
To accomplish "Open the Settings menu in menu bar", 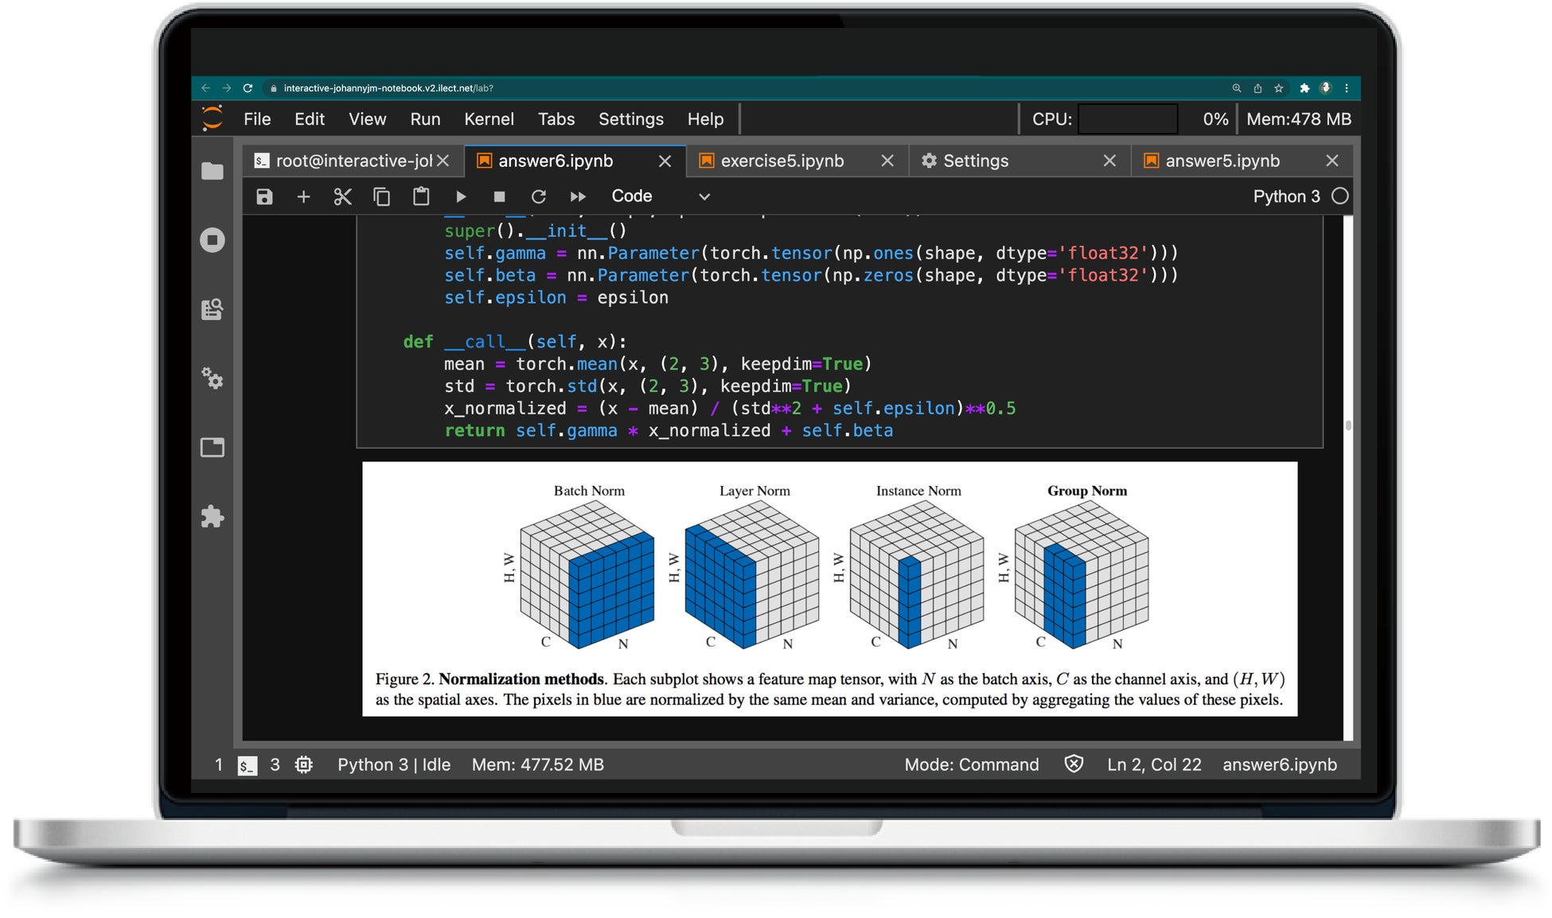I will [x=630, y=119].
